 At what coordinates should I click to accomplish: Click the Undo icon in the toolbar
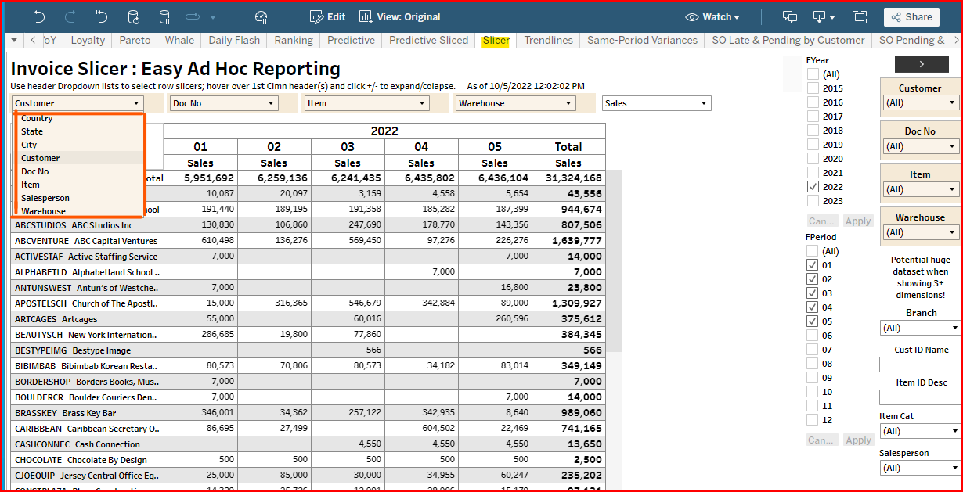pyautogui.click(x=40, y=16)
